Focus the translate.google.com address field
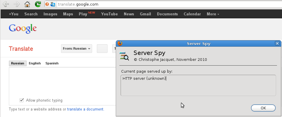Viewport: 282px width, 117px height. tap(169, 4)
